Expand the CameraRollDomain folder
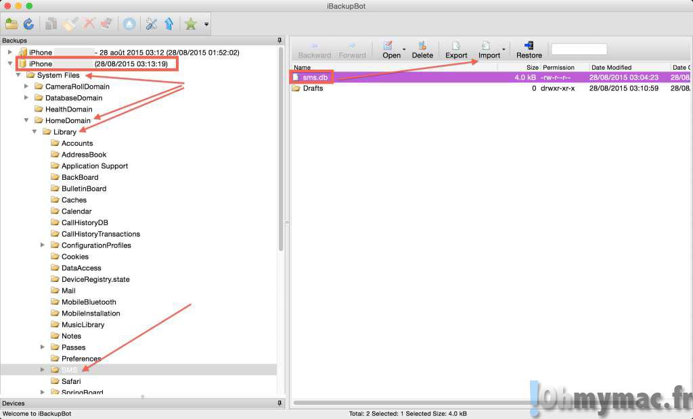 pyautogui.click(x=26, y=87)
